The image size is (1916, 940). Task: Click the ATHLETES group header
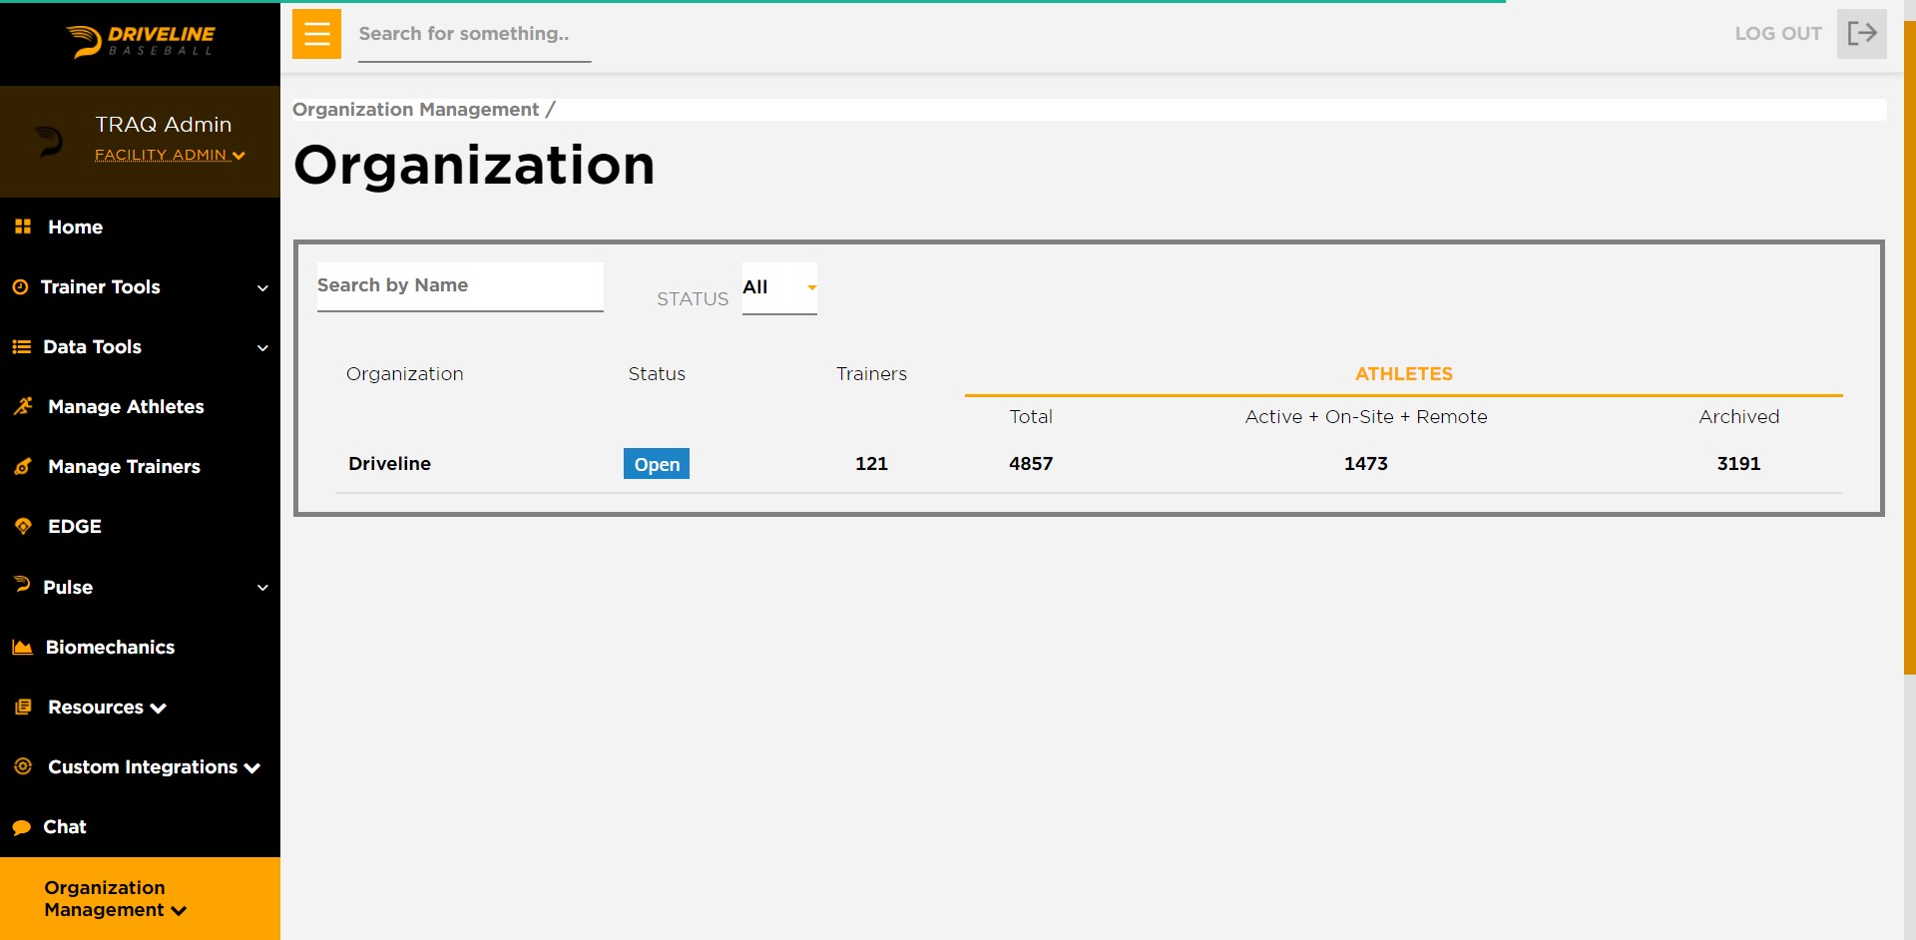pos(1403,373)
